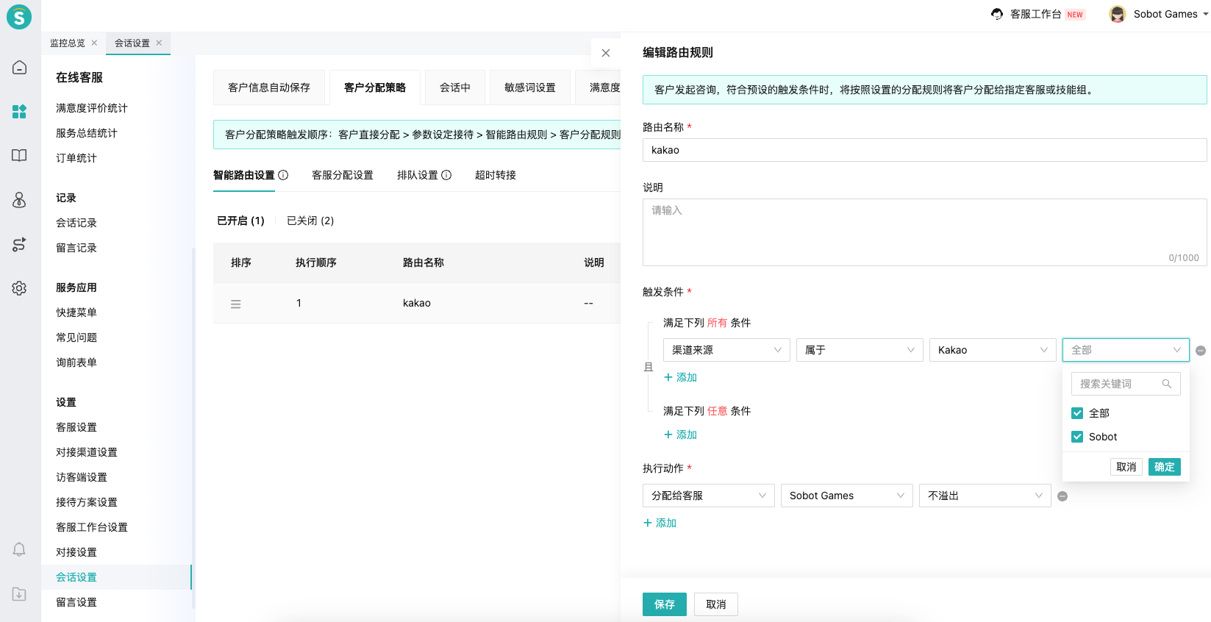Click the 路由名称 input with kakao
This screenshot has height=622, width=1211.
[925, 150]
